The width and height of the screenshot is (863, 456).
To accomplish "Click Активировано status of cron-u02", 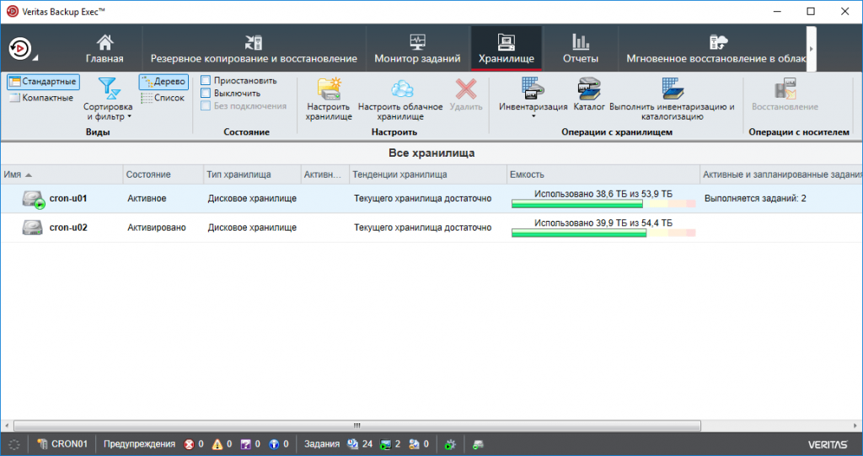I will pyautogui.click(x=157, y=228).
